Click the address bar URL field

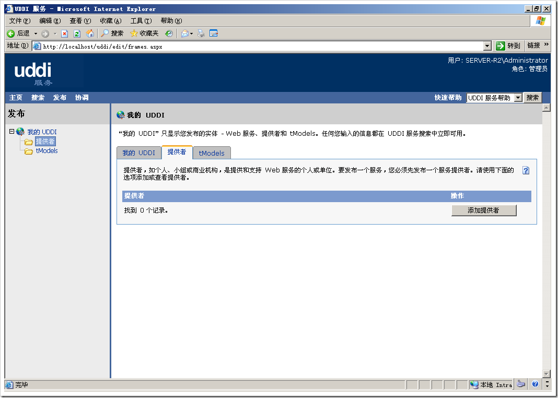(262, 46)
